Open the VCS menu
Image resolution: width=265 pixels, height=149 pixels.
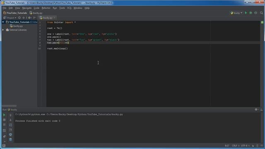[x=69, y=8]
